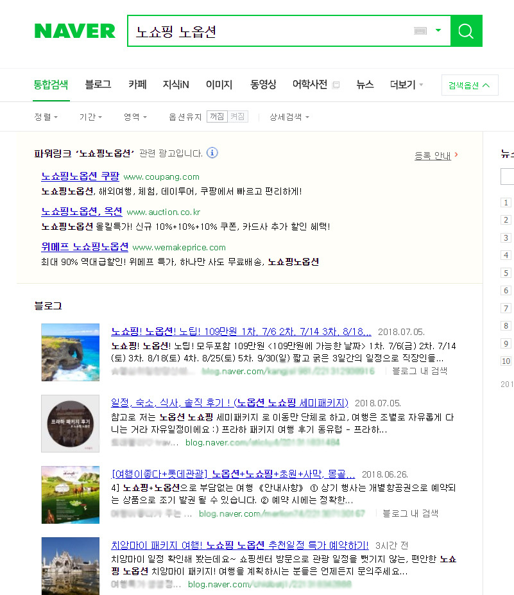Open the 기간 period dropdown
Image resolution: width=514 pixels, height=595 pixels.
(x=90, y=117)
